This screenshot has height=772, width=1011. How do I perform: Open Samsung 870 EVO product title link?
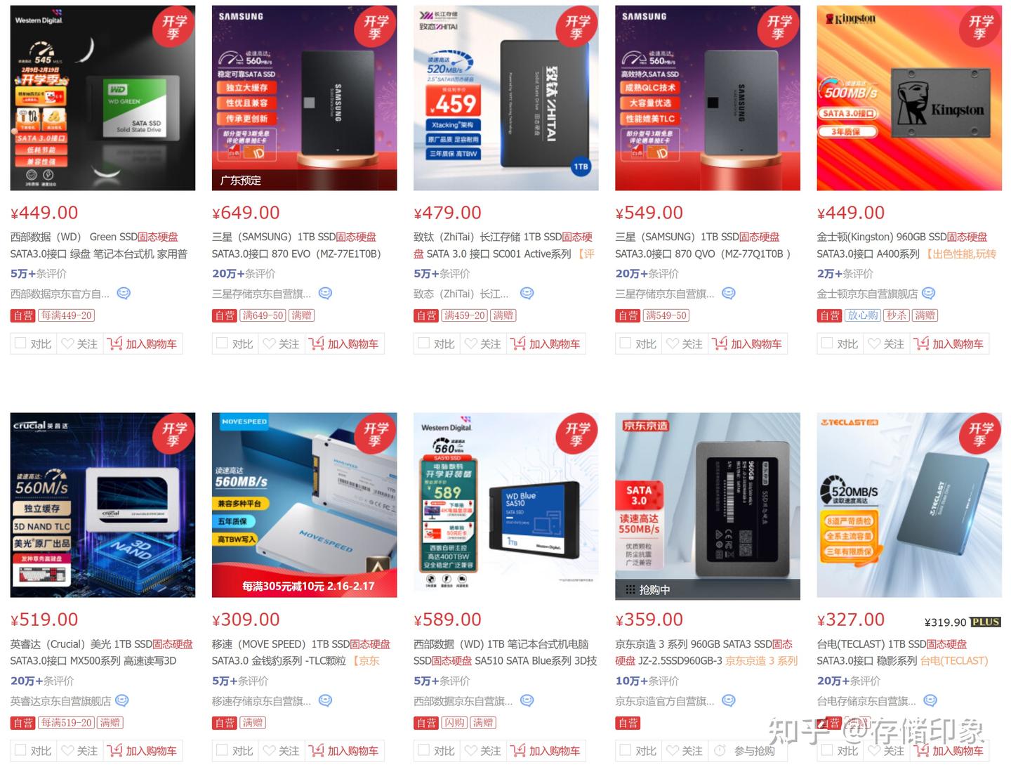[296, 245]
